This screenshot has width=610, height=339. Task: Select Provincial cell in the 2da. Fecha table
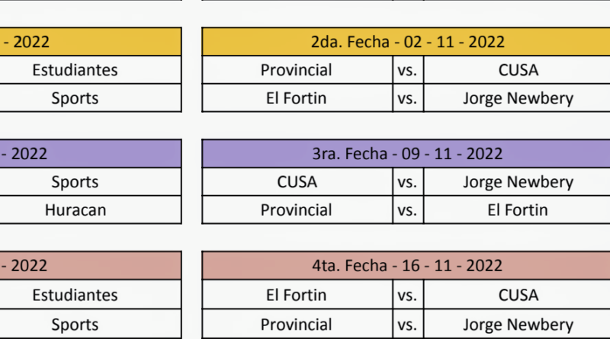297,70
